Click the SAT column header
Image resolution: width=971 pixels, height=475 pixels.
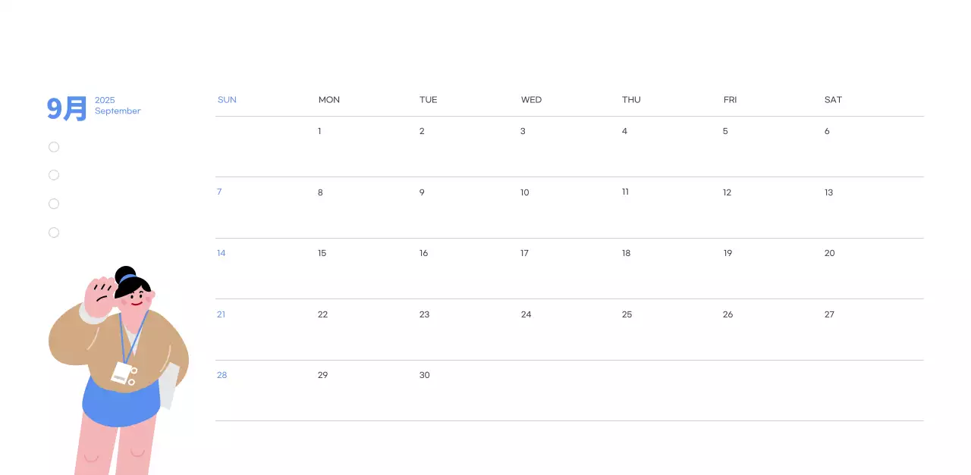click(x=833, y=100)
